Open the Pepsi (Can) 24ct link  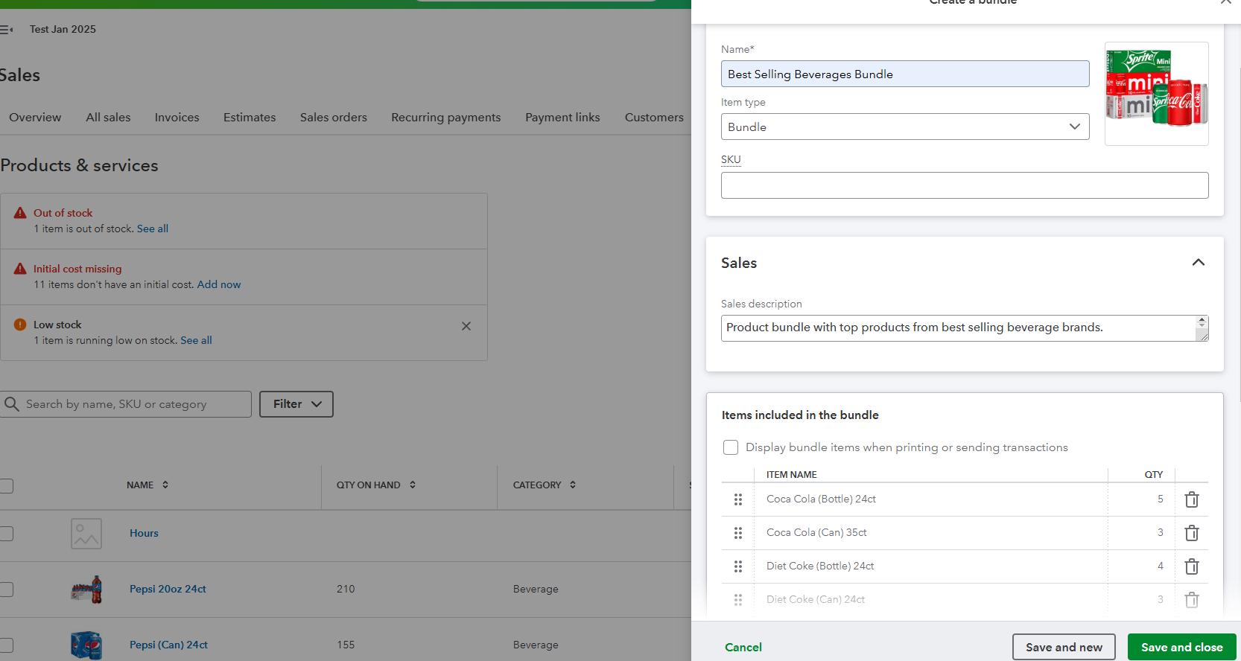click(168, 645)
